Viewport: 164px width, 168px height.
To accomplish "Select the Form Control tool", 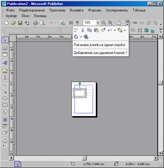I will (x=5, y=126).
